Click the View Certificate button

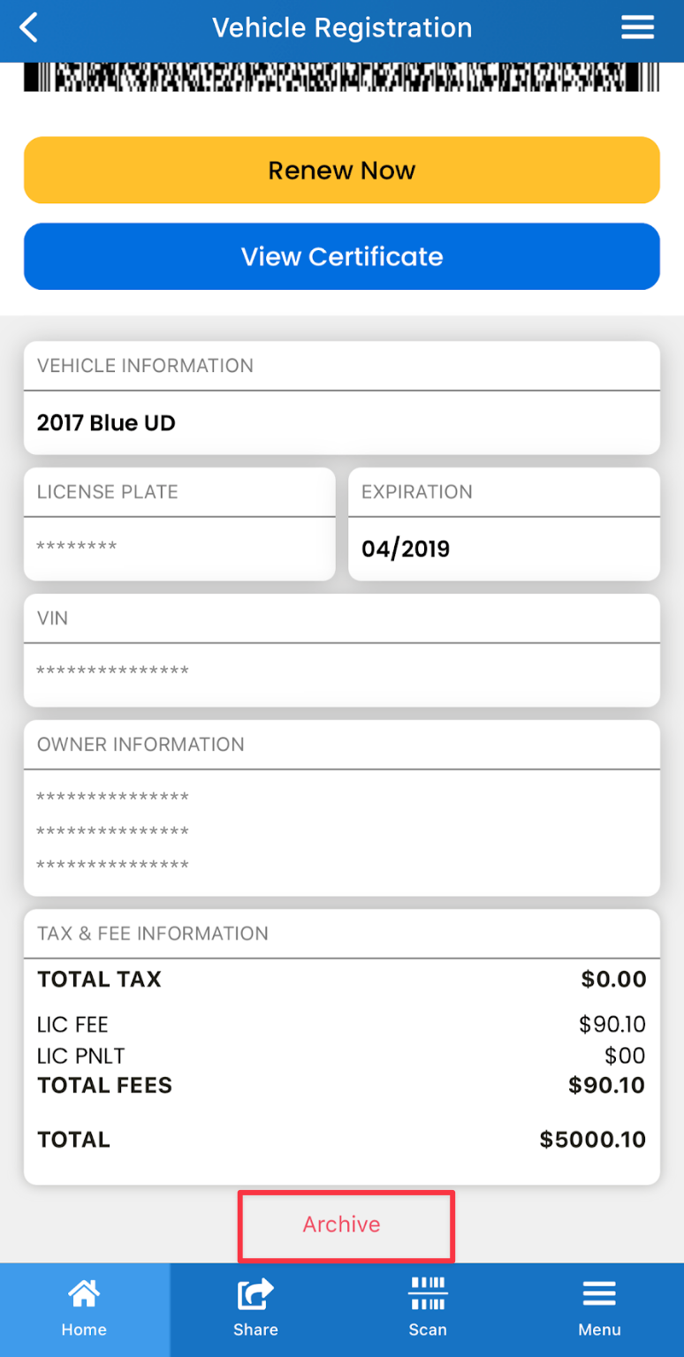click(342, 256)
